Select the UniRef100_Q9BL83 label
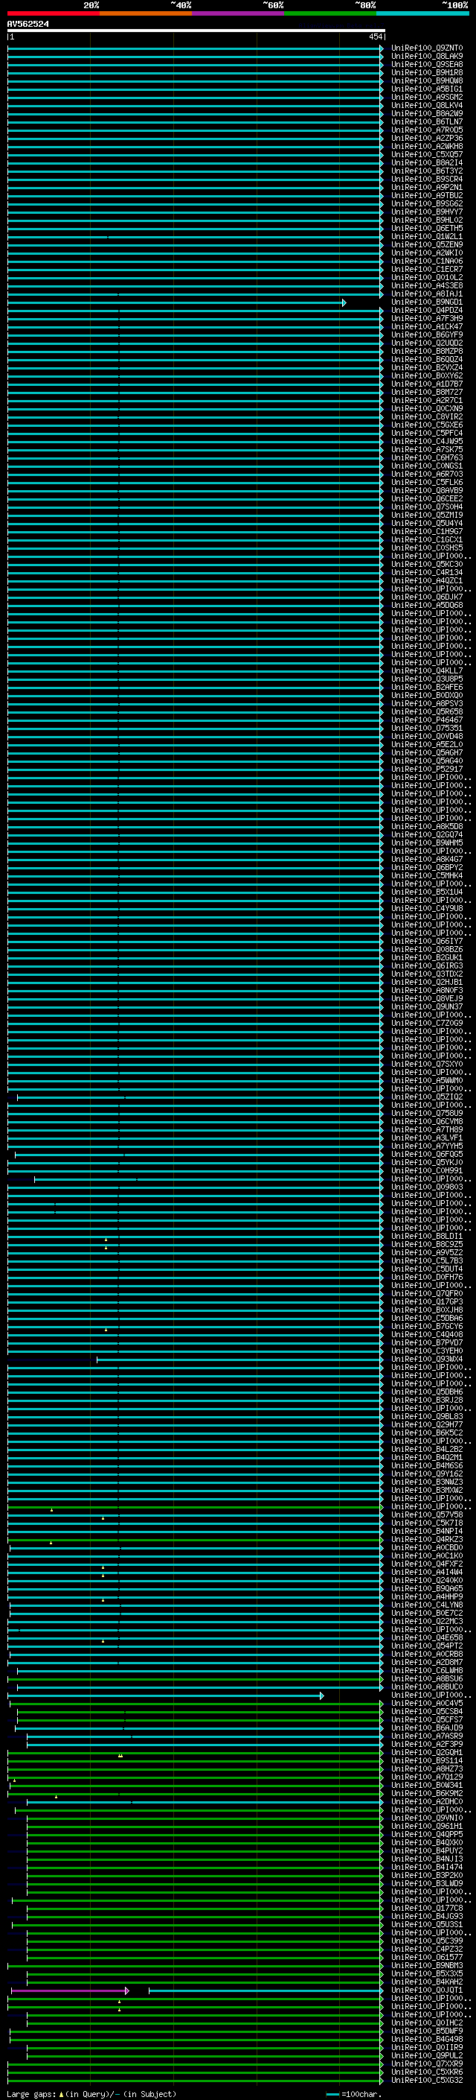Screen dimensions: 476x2100 pos(427,1416)
